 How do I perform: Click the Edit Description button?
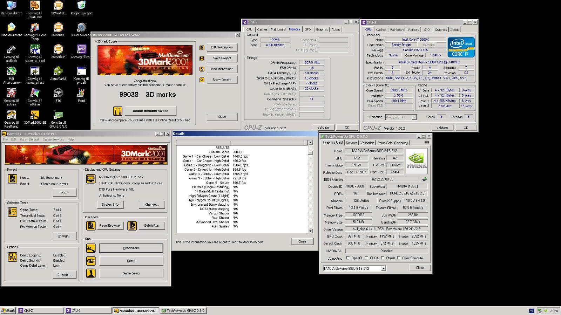pyautogui.click(x=222, y=47)
